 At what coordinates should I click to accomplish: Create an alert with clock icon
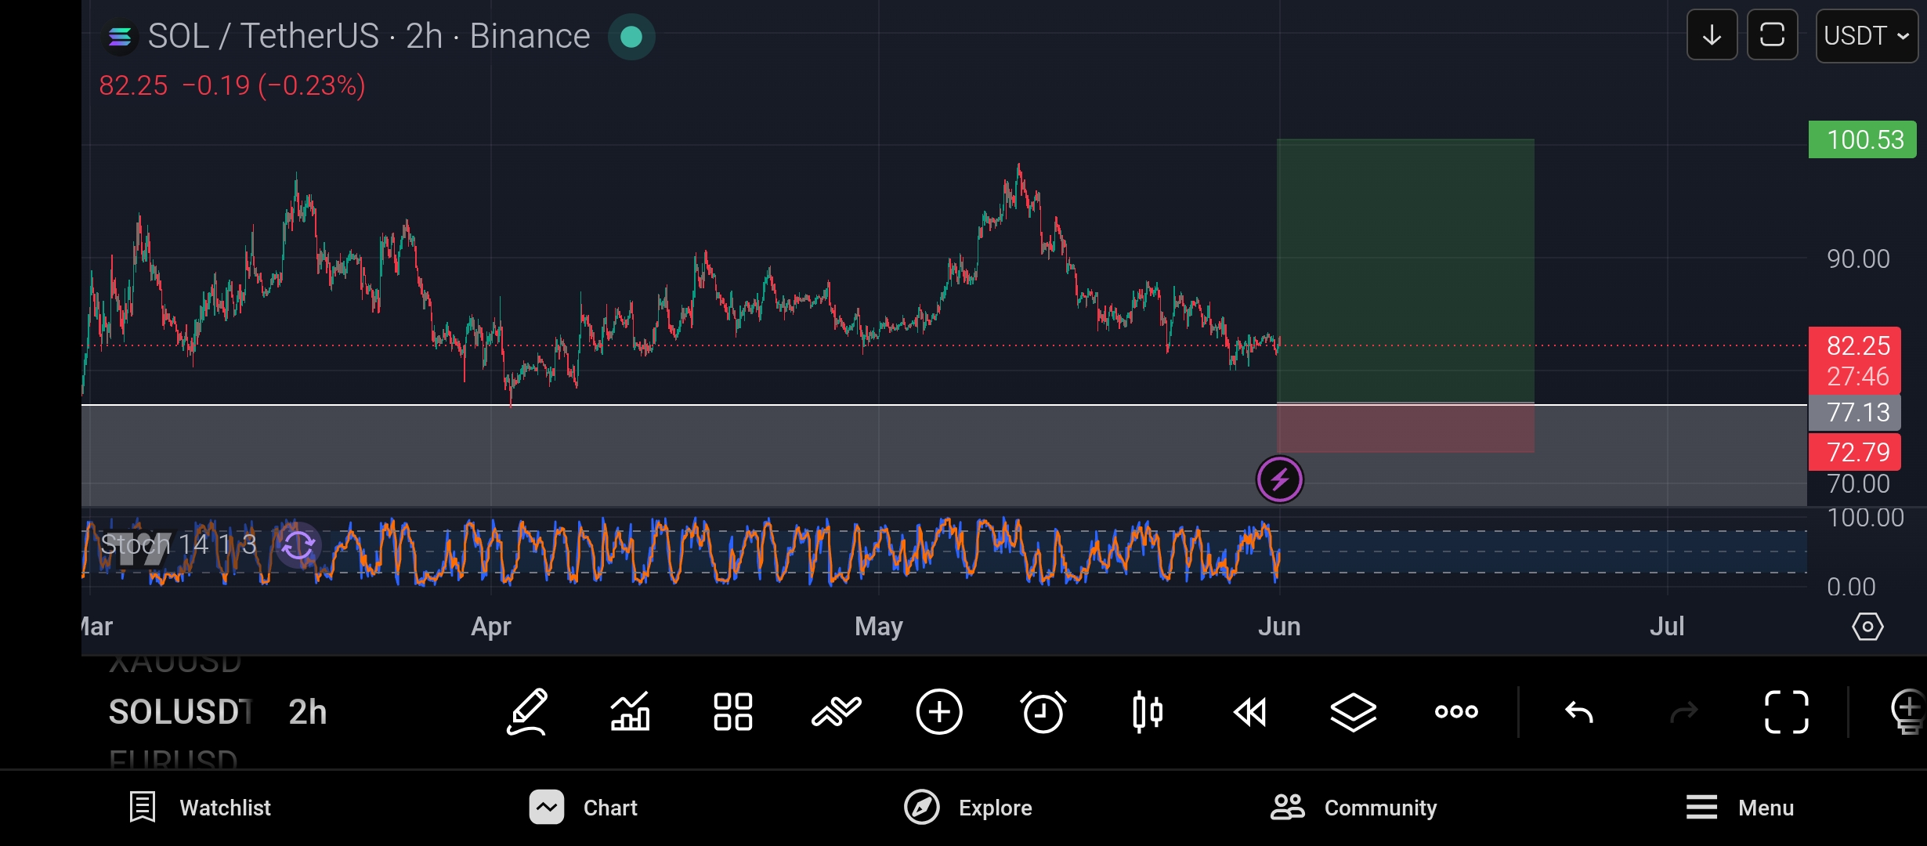[x=1043, y=712]
